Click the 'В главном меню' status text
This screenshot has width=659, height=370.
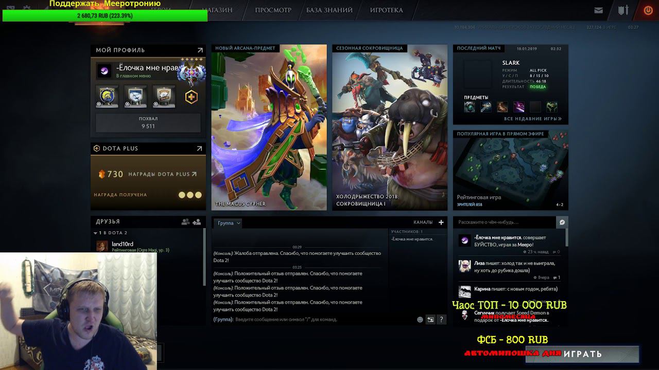tap(133, 76)
